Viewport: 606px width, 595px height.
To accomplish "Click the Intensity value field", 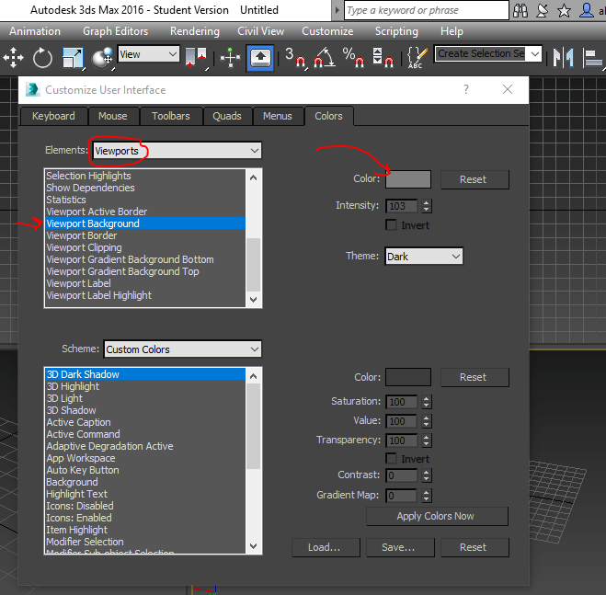I will [x=402, y=206].
